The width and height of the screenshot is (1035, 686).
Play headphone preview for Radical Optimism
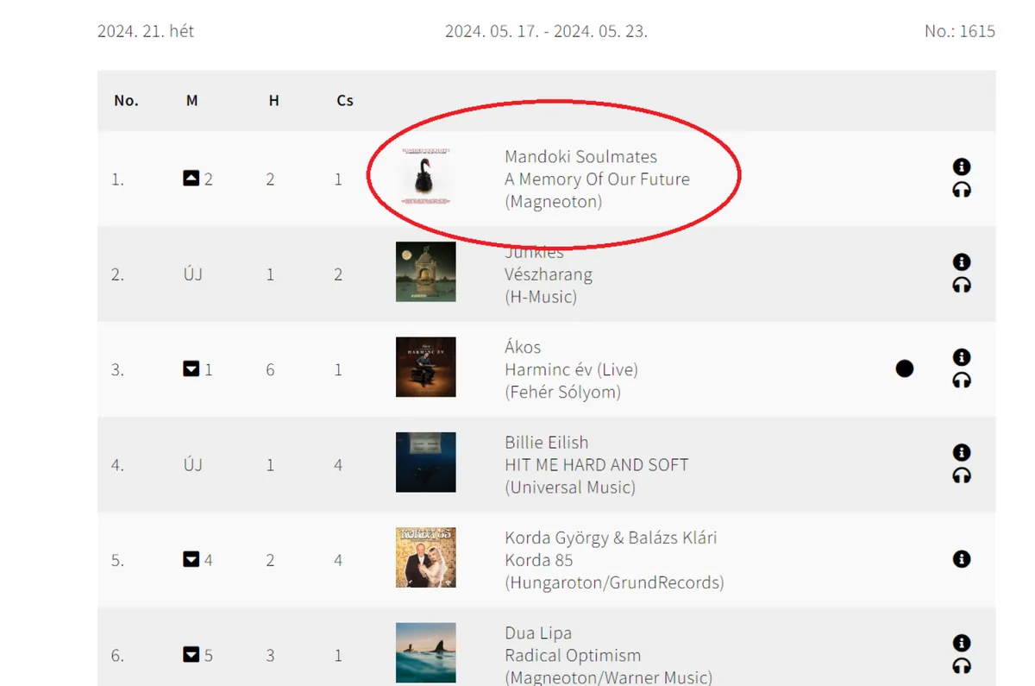(962, 665)
